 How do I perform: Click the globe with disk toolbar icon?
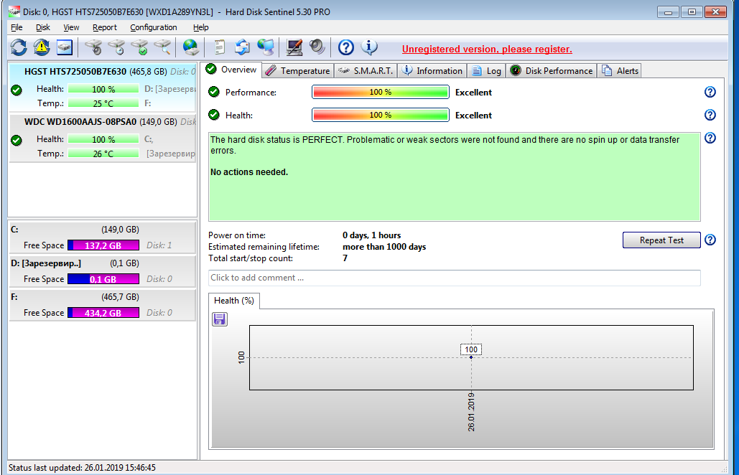click(191, 47)
